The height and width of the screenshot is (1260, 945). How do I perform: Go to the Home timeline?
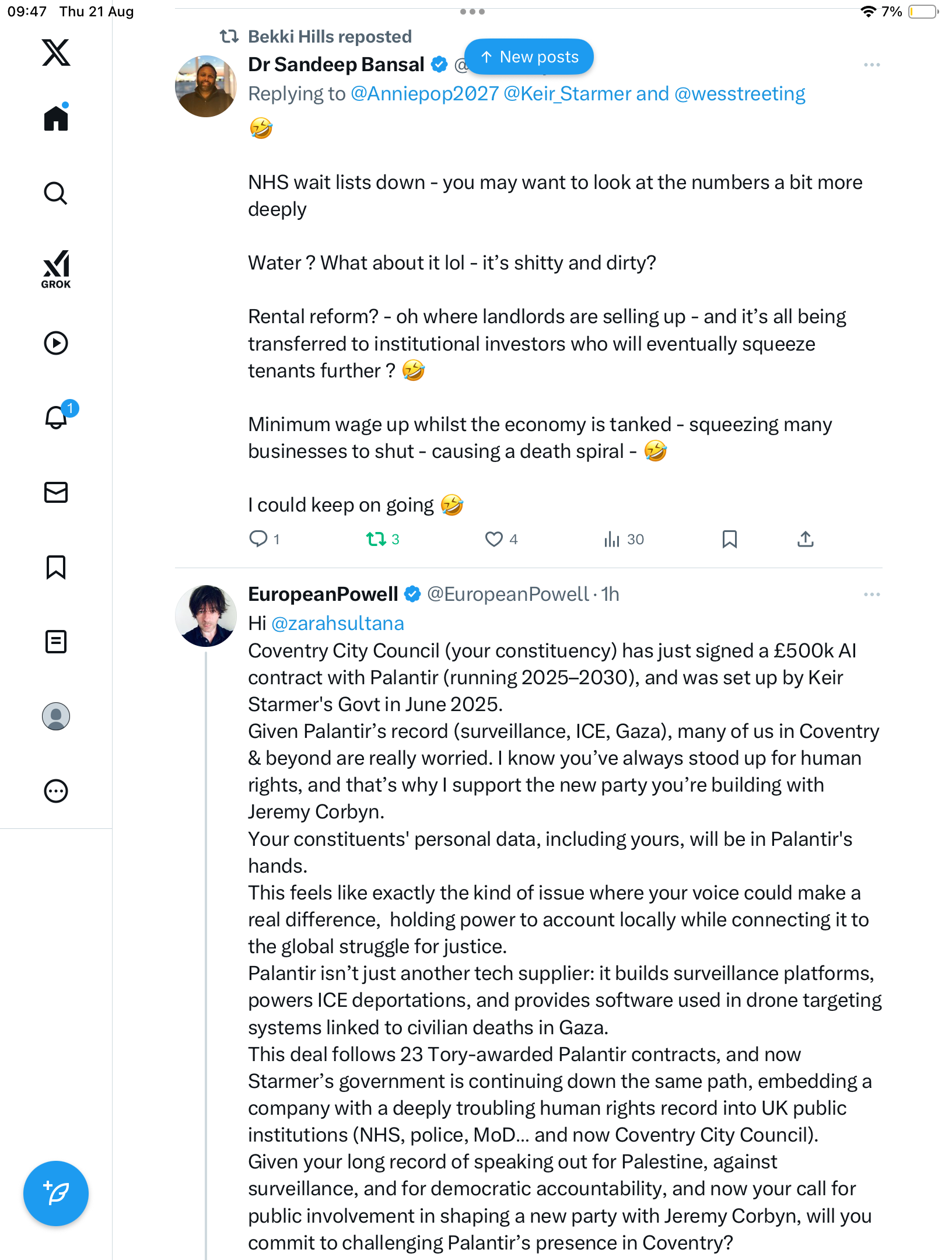56,118
